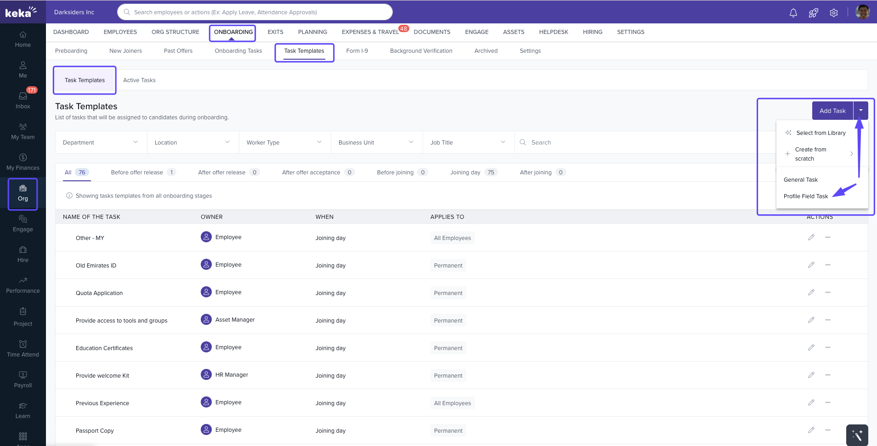Open more options for Quota Application task
The image size is (877, 446).
click(827, 292)
